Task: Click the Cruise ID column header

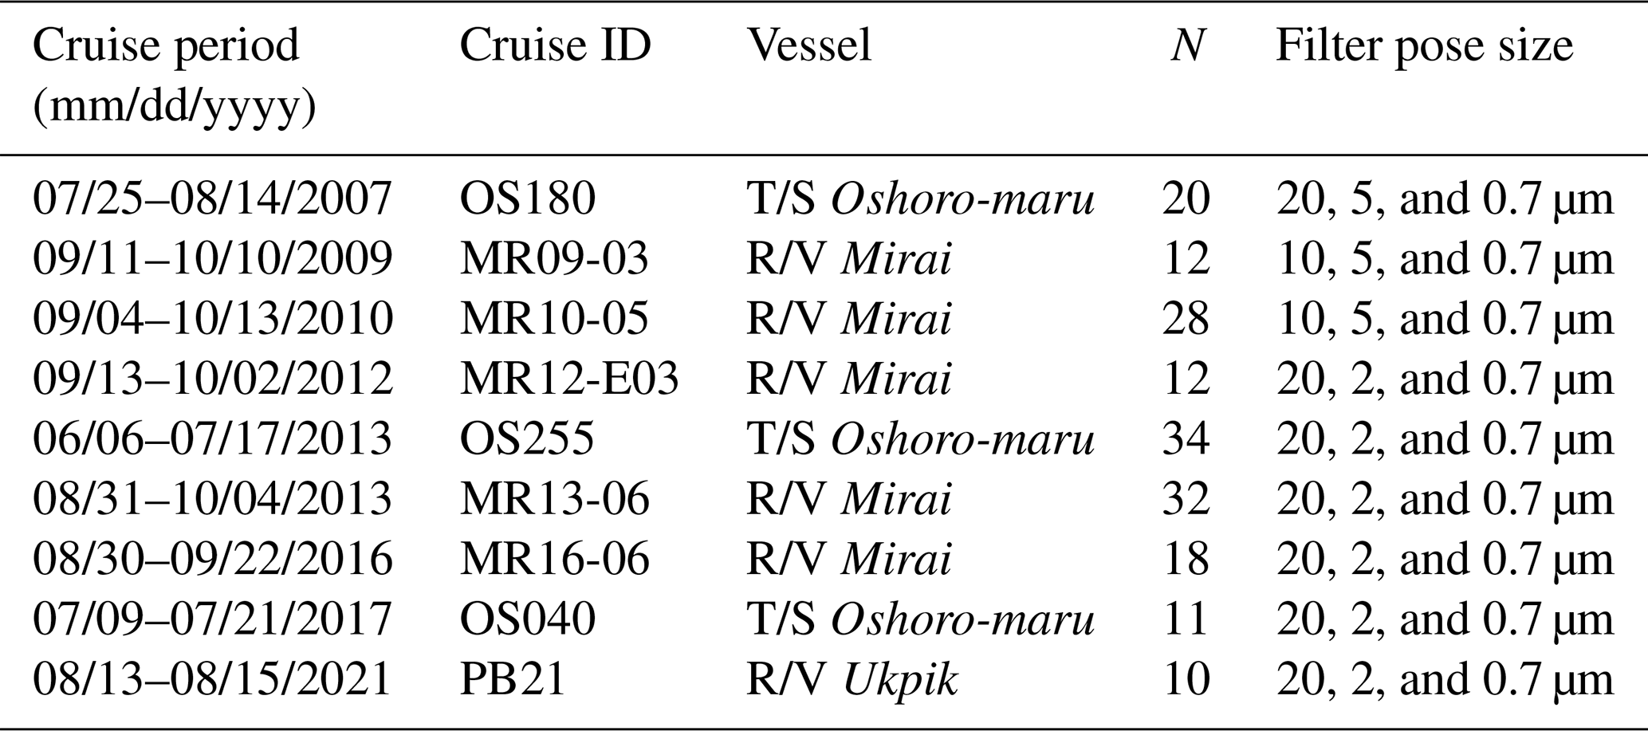Action: pyautogui.click(x=555, y=46)
